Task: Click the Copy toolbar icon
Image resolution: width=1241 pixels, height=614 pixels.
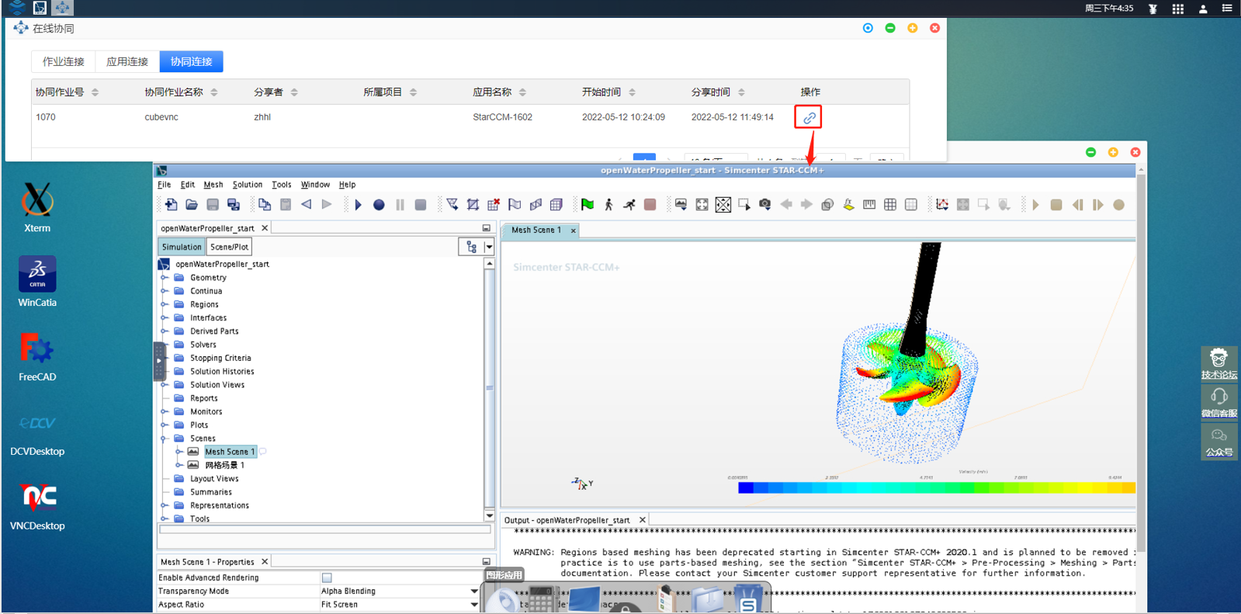Action: pyautogui.click(x=265, y=205)
